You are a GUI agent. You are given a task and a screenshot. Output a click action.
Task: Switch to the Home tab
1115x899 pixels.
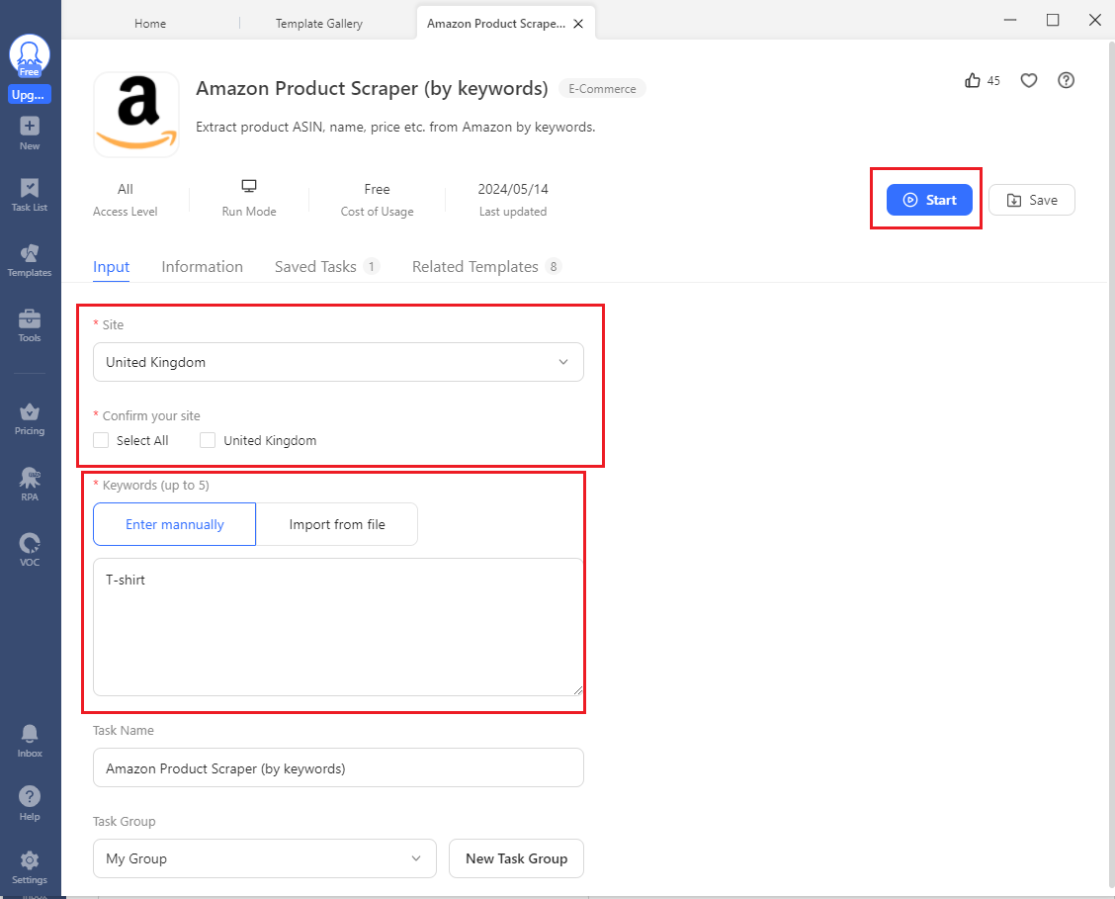(x=150, y=24)
